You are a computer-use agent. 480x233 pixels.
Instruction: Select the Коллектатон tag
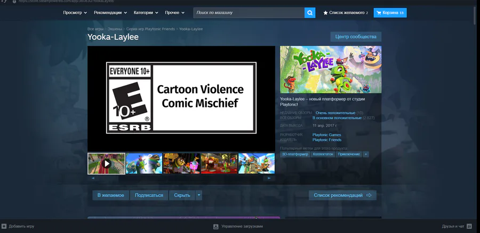point(323,154)
